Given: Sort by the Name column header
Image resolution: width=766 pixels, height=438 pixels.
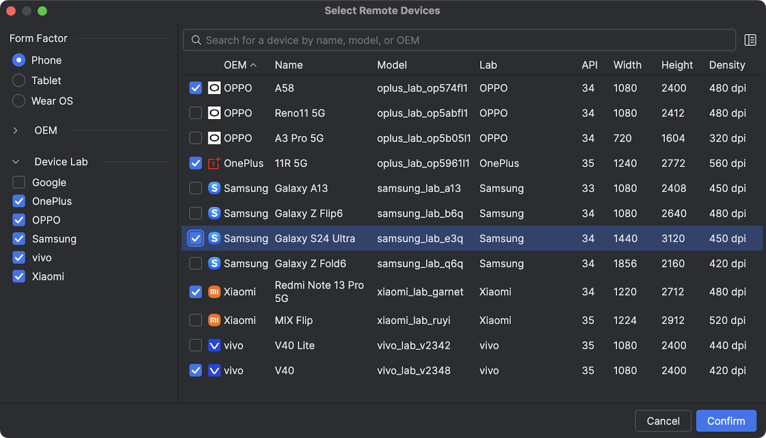Looking at the screenshot, I should (289, 65).
